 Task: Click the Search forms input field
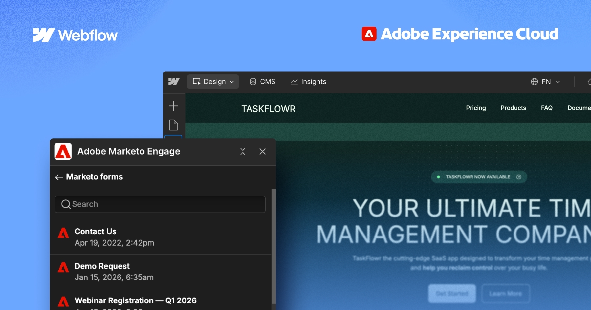(x=160, y=204)
